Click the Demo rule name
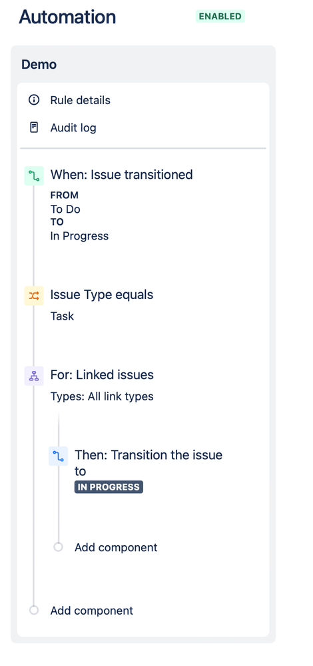The height and width of the screenshot is (666, 313). click(39, 65)
